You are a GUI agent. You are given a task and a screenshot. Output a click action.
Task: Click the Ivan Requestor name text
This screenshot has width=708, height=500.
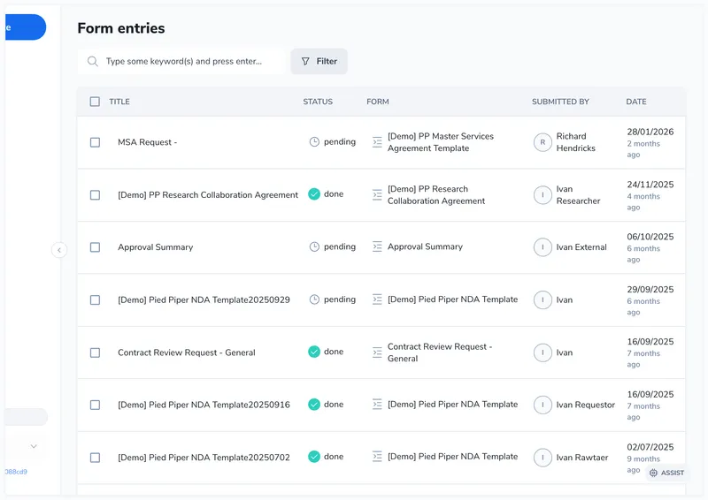pyautogui.click(x=586, y=405)
